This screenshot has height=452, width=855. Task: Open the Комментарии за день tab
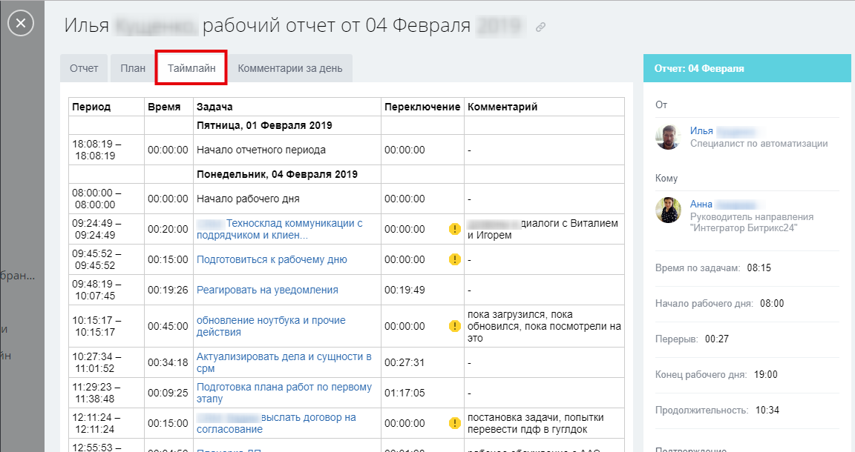point(289,68)
